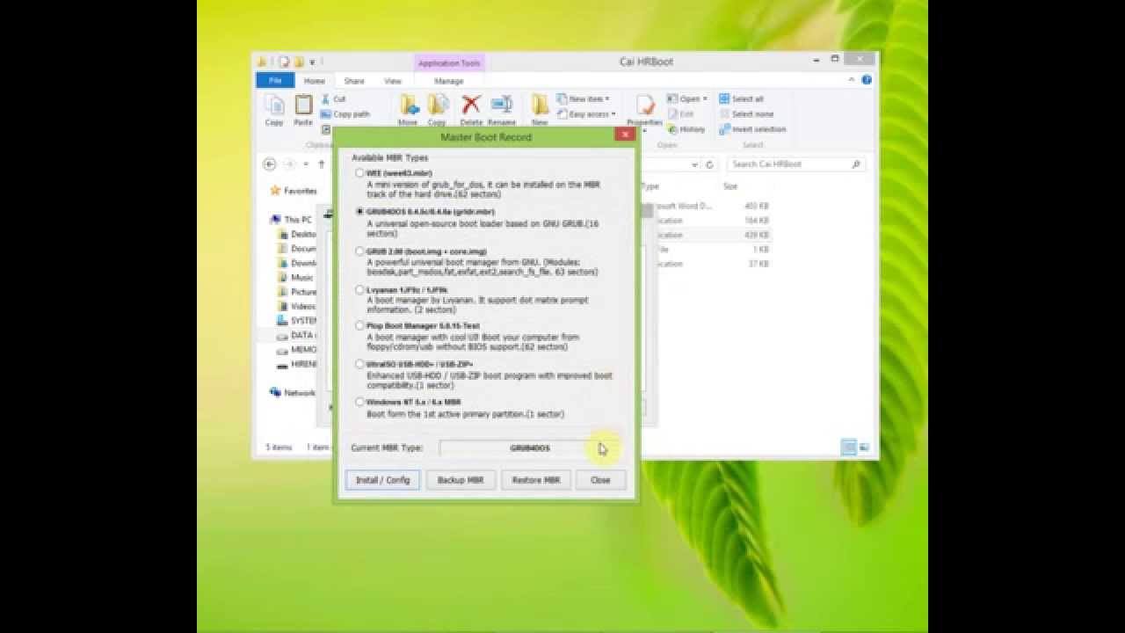Click the Application Tools tab header
This screenshot has width=1125, height=633.
coord(449,63)
